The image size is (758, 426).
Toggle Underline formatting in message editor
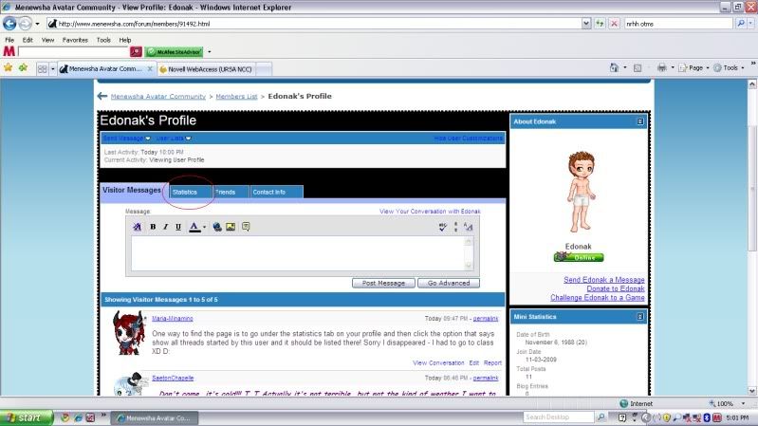178,227
